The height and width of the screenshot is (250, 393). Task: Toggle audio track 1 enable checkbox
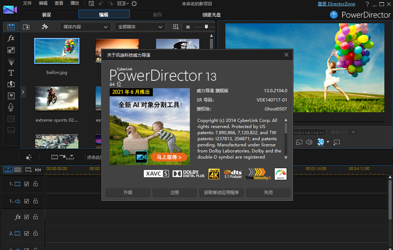pos(27,201)
